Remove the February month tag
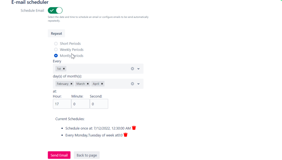Viewport: 282px width, 160px height. point(72,84)
